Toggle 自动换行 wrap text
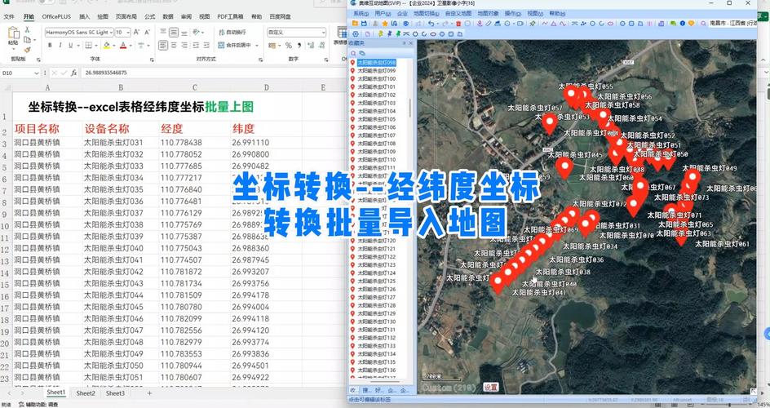Image resolution: width=770 pixels, height=408 pixels. (232, 33)
